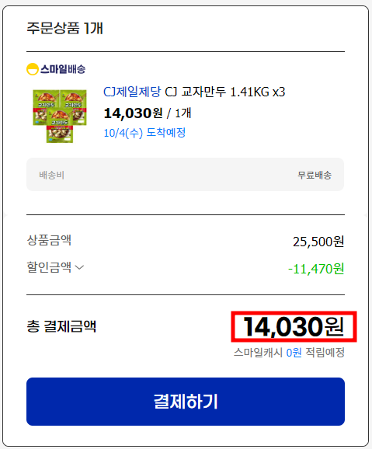Image resolution: width=372 pixels, height=449 pixels.
Task: Click the highlighted total 14,030원 amount
Action: pos(294,327)
